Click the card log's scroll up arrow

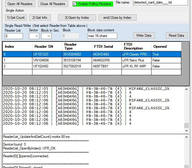(186, 89)
